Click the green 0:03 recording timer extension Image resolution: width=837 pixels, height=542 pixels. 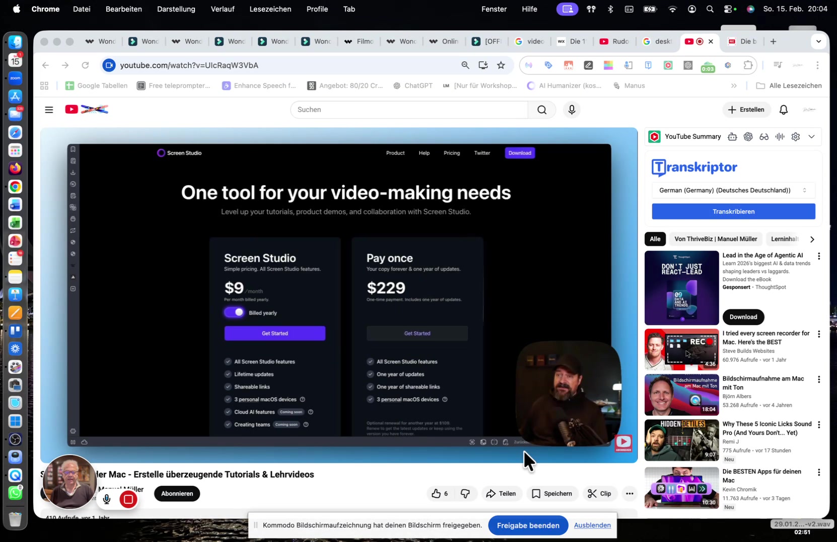pos(708,66)
